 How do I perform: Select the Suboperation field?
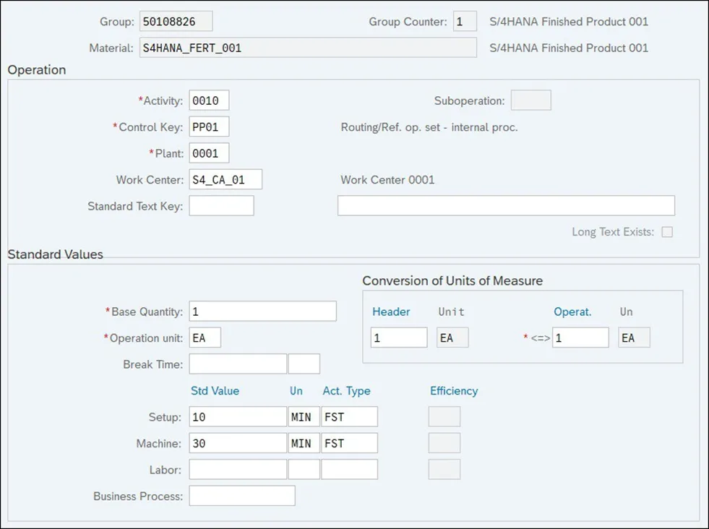click(530, 100)
